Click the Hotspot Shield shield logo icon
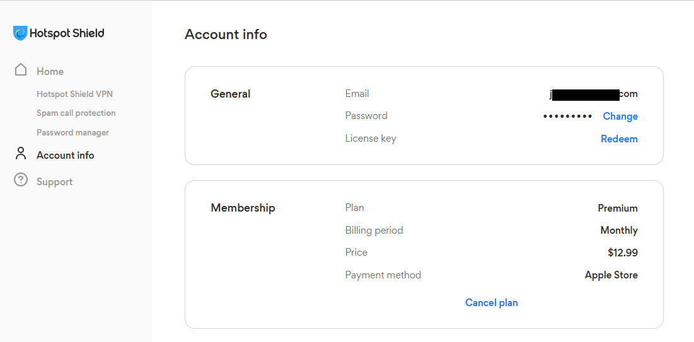The image size is (694, 342). coord(20,33)
